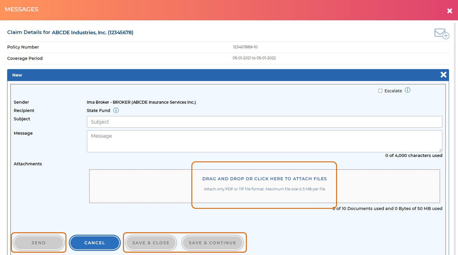Click inside the Message text area
This screenshot has width=458, height=255.
coord(264,141)
